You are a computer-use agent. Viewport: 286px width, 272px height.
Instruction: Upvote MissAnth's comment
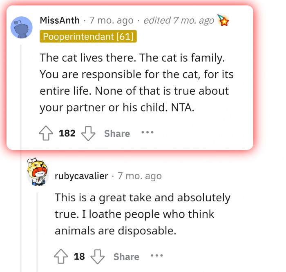45,133
